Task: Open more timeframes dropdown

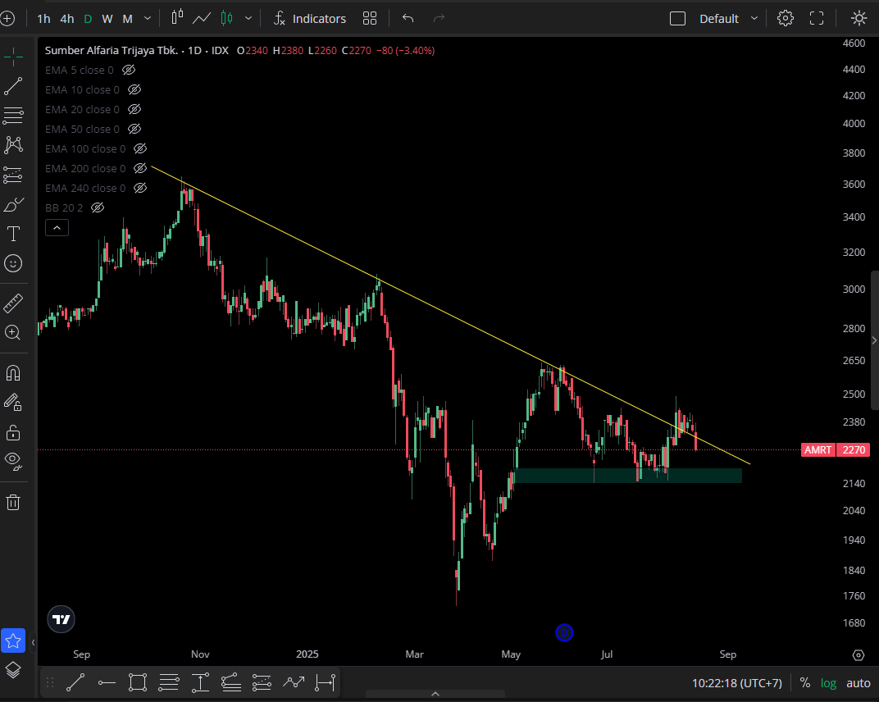Action: click(148, 19)
